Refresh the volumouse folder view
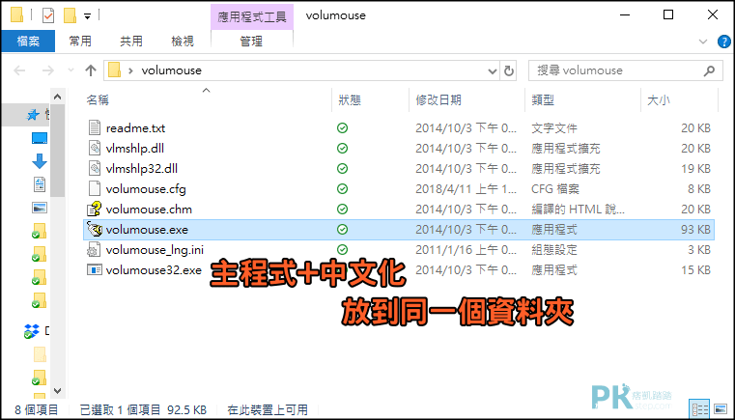The width and height of the screenshot is (735, 420). (x=509, y=70)
